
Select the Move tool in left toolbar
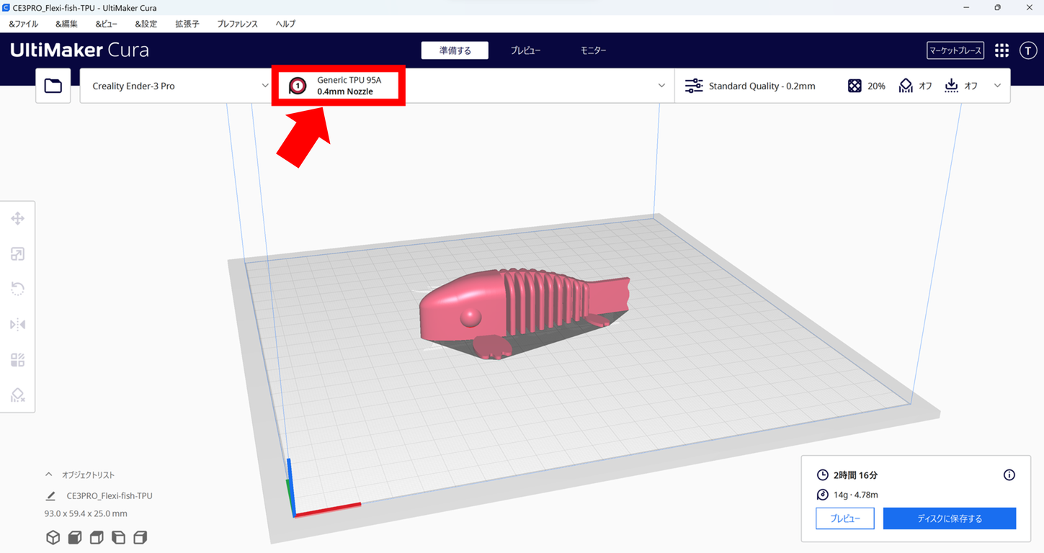[x=18, y=218]
